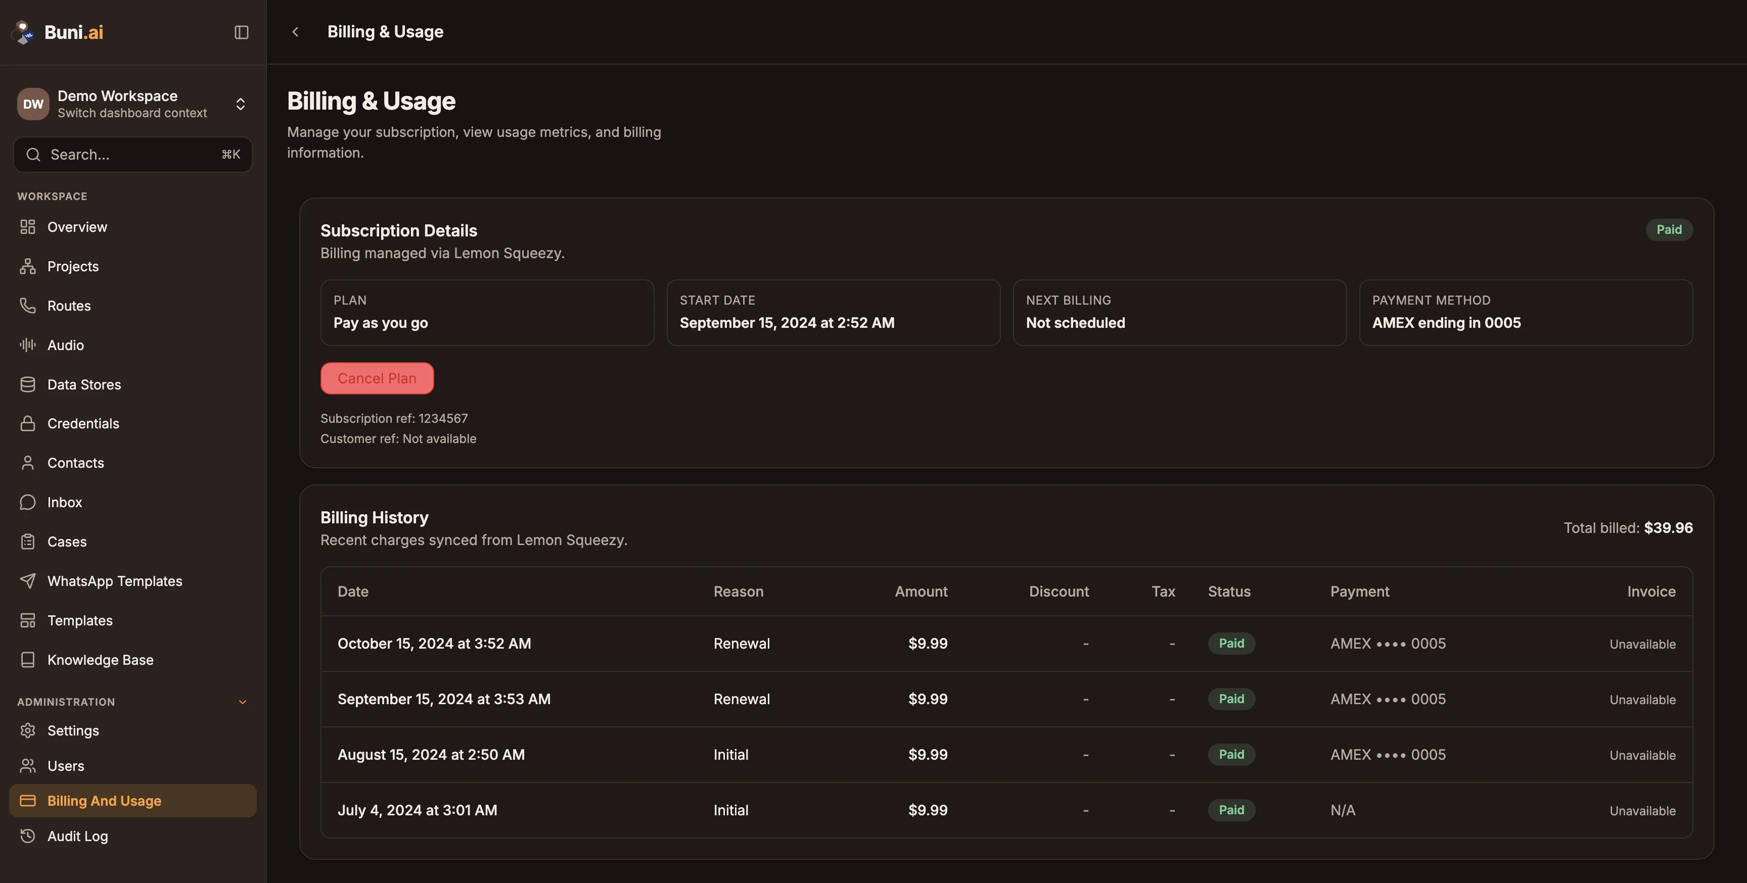The width and height of the screenshot is (1747, 883).
Task: Click the Billing And Usage card icon
Action: pos(28,801)
